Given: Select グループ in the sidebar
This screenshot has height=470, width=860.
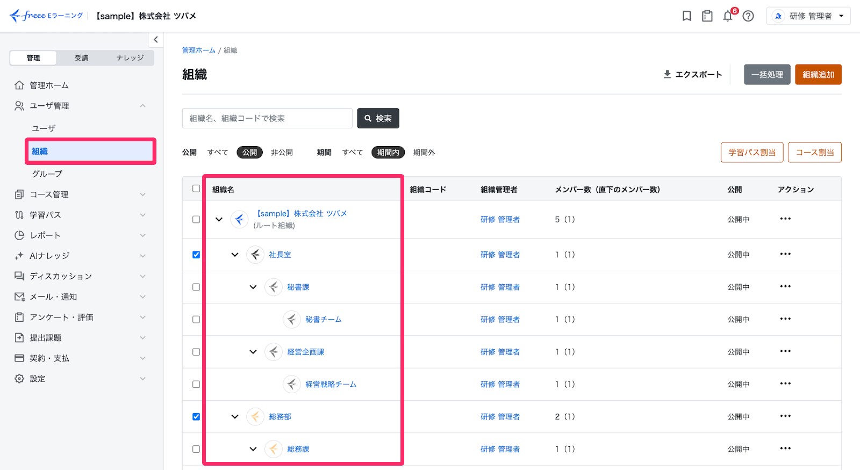Looking at the screenshot, I should (x=47, y=174).
